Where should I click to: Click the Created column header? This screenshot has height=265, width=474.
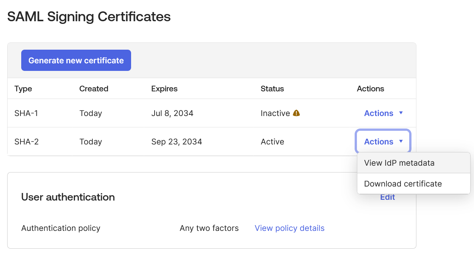94,89
